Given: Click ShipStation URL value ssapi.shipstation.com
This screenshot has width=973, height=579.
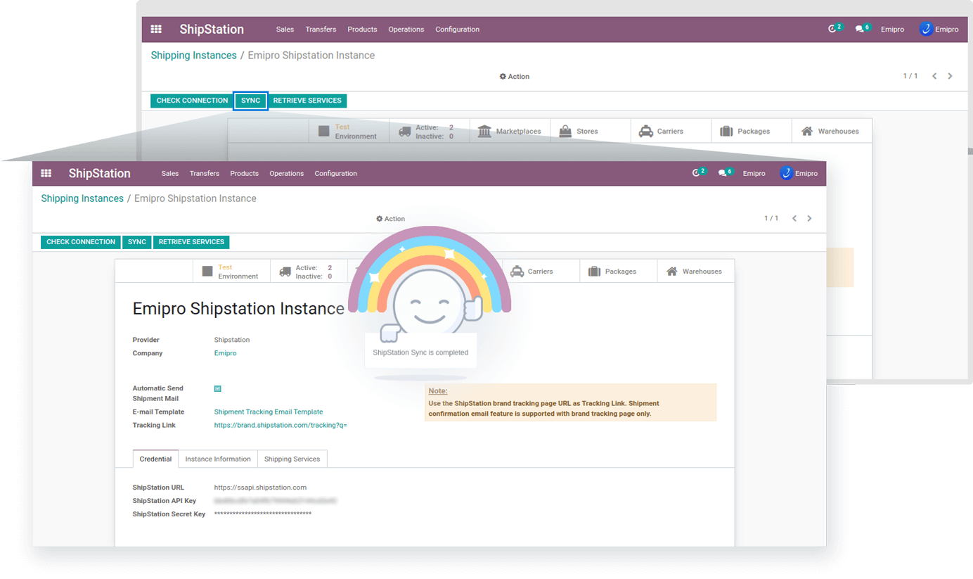Looking at the screenshot, I should pos(260,487).
